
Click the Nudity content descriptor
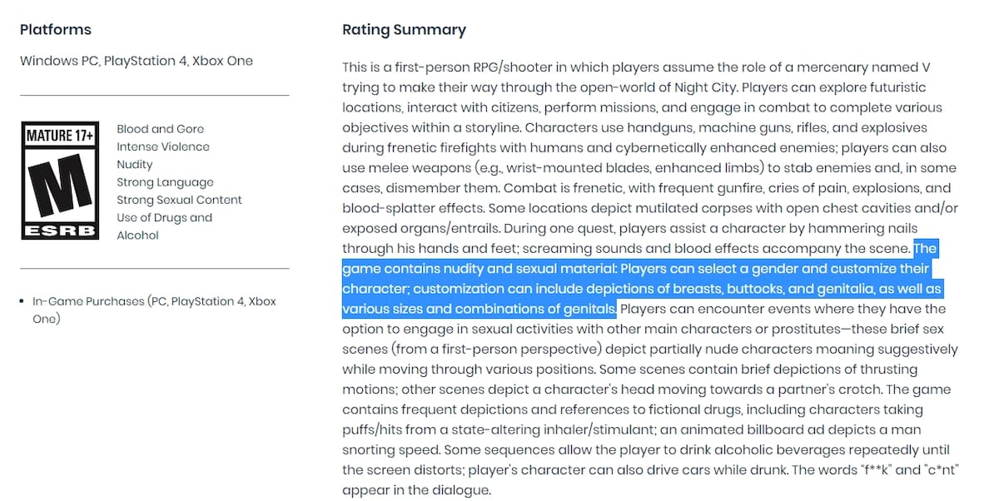(135, 165)
